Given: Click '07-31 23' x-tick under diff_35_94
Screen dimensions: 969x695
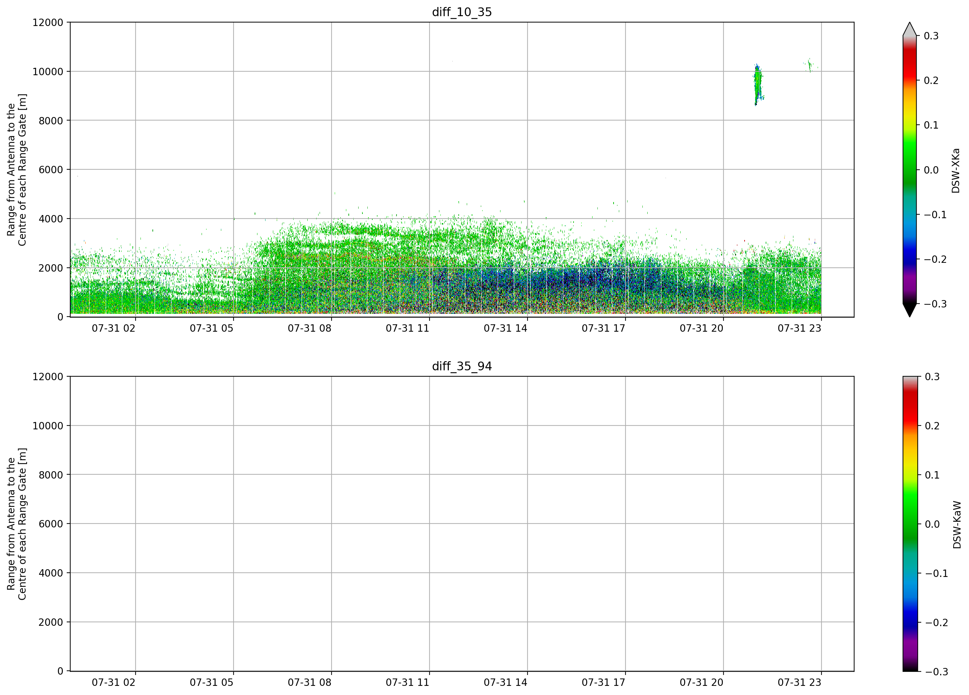Looking at the screenshot, I should pyautogui.click(x=799, y=683).
